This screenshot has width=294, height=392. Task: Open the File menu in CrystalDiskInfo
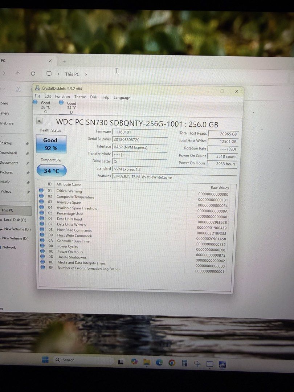coord(37,96)
